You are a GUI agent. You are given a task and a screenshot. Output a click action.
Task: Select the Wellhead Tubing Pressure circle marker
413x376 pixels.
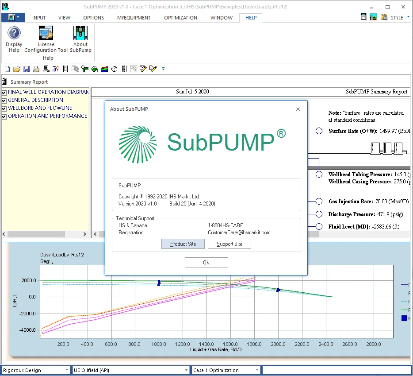click(x=319, y=174)
